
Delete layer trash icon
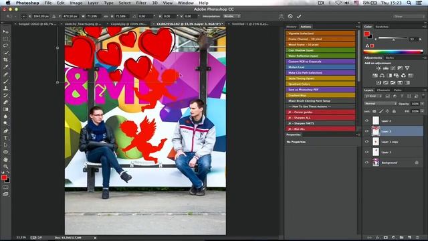click(417, 238)
